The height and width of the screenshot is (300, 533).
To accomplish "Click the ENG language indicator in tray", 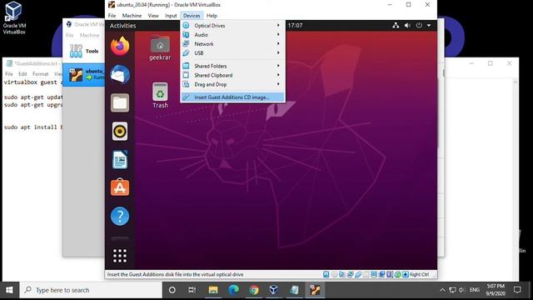I will point(475,290).
